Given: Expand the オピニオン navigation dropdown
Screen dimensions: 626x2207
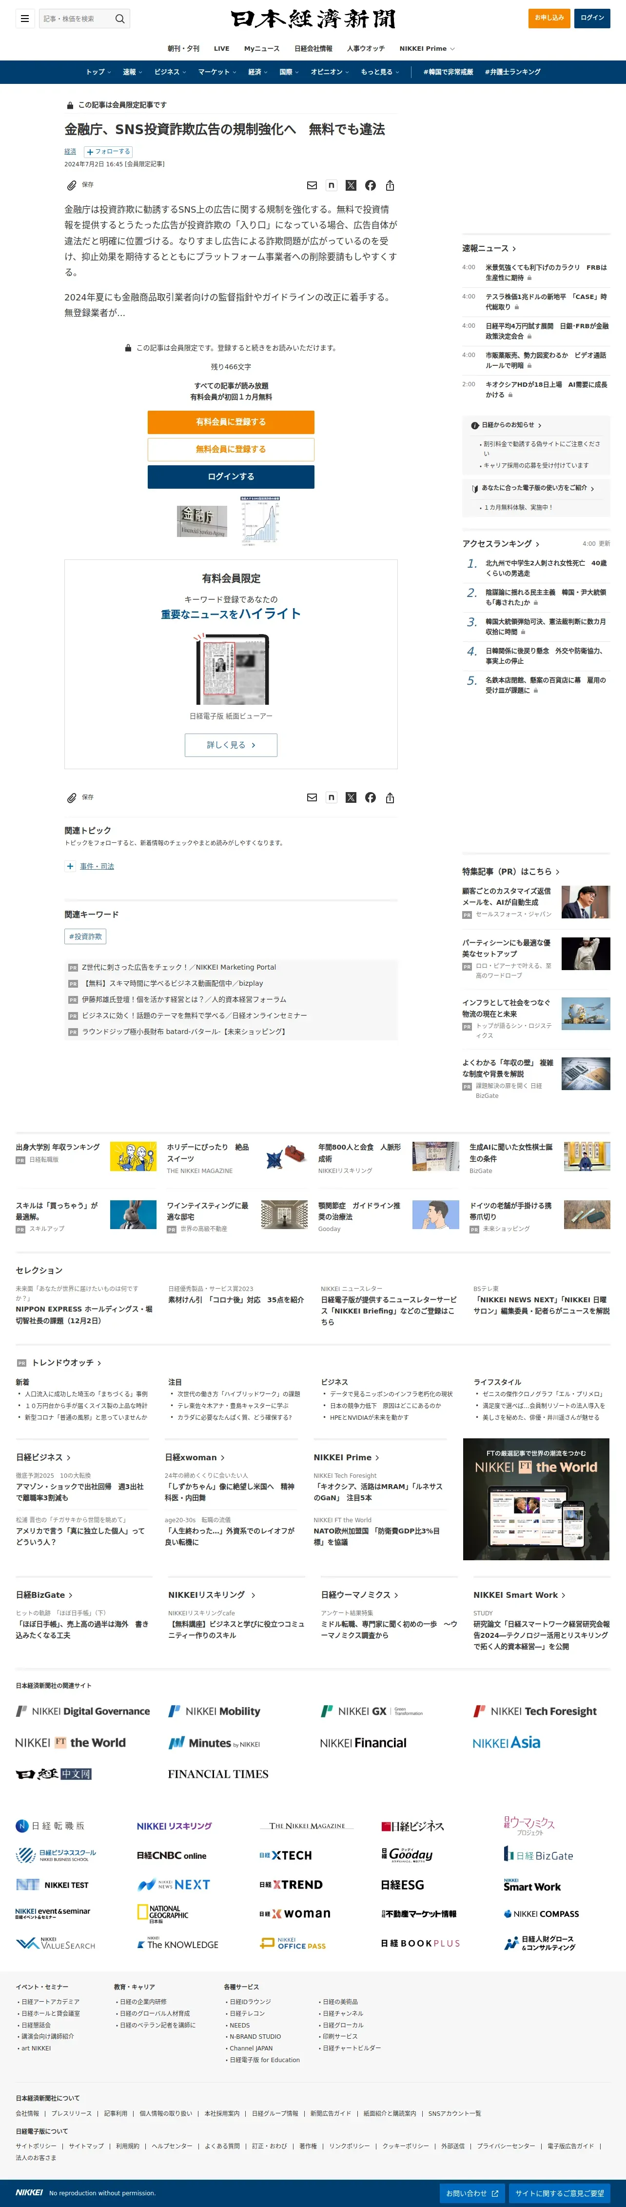Looking at the screenshot, I should click(x=330, y=72).
